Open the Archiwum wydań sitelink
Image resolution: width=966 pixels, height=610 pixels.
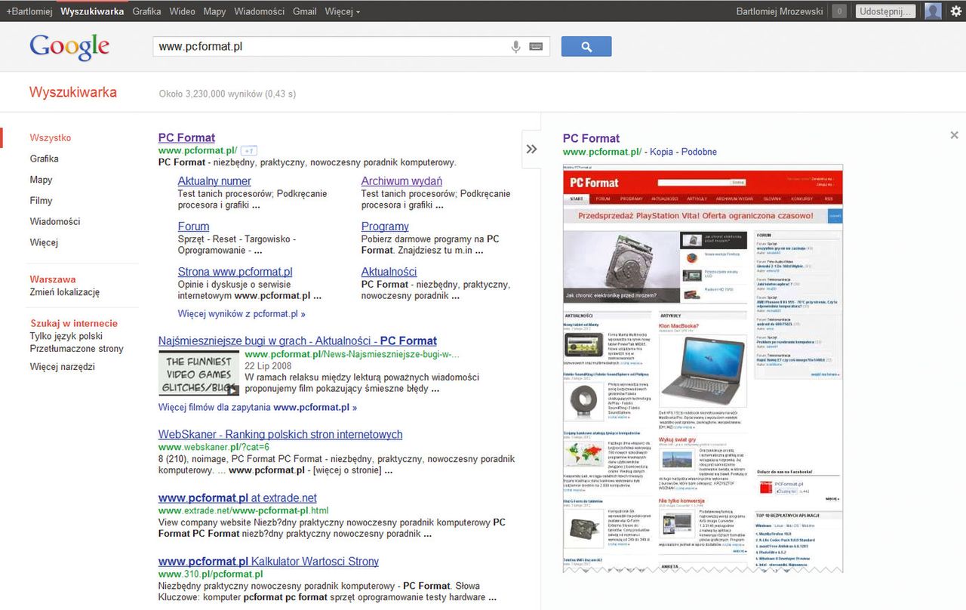[x=401, y=181]
